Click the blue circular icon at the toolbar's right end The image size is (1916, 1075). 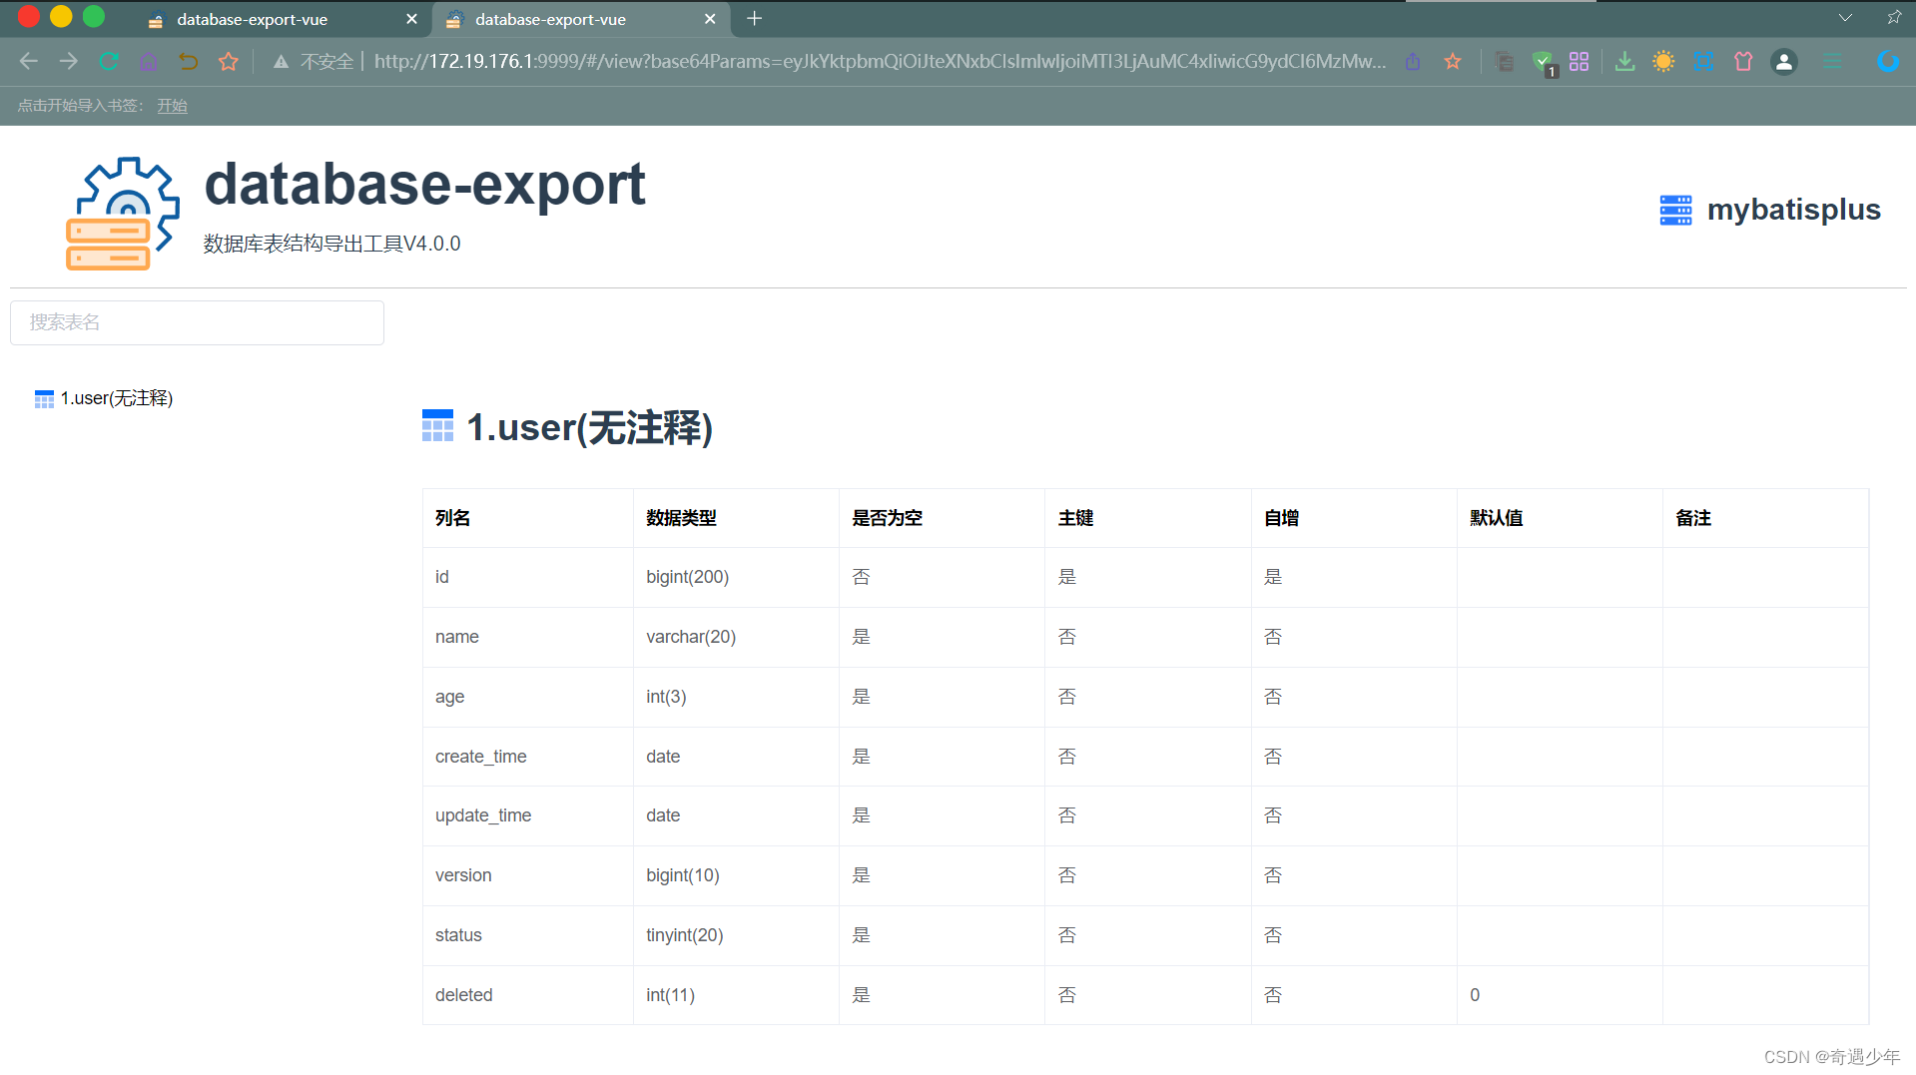(1887, 62)
